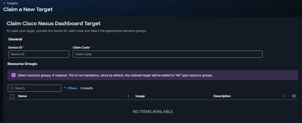Image resolution: width=302 pixels, height=123 pixels.
Task: Click the magnifier icon in Search box
Action: (12, 88)
